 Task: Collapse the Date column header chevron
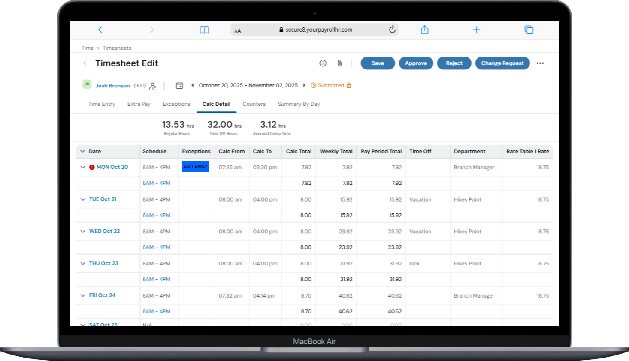point(82,151)
